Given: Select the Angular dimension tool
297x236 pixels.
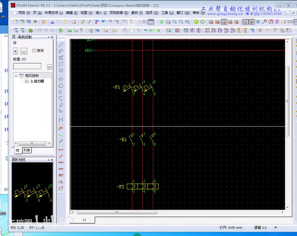Looking at the screenshot, I should pos(61,182).
